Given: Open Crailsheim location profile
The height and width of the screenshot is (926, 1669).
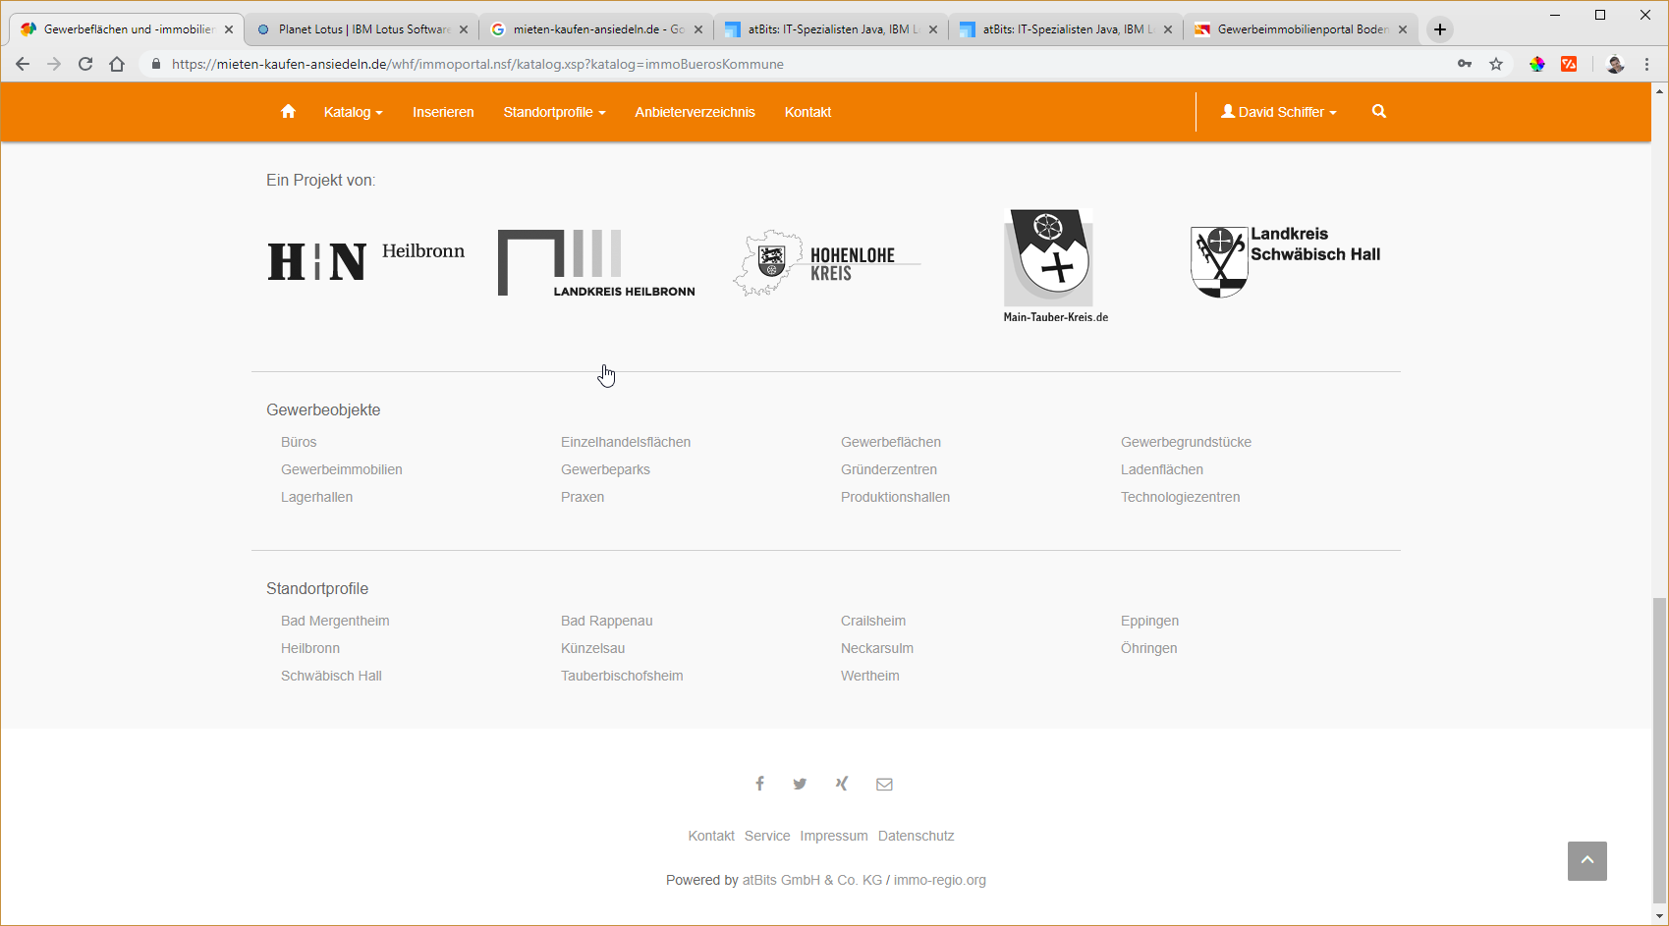Looking at the screenshot, I should [x=873, y=621].
